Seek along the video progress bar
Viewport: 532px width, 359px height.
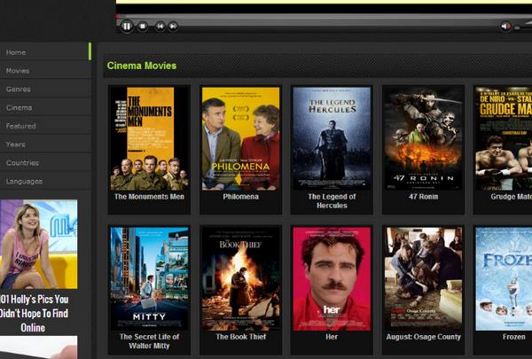click(324, 16)
